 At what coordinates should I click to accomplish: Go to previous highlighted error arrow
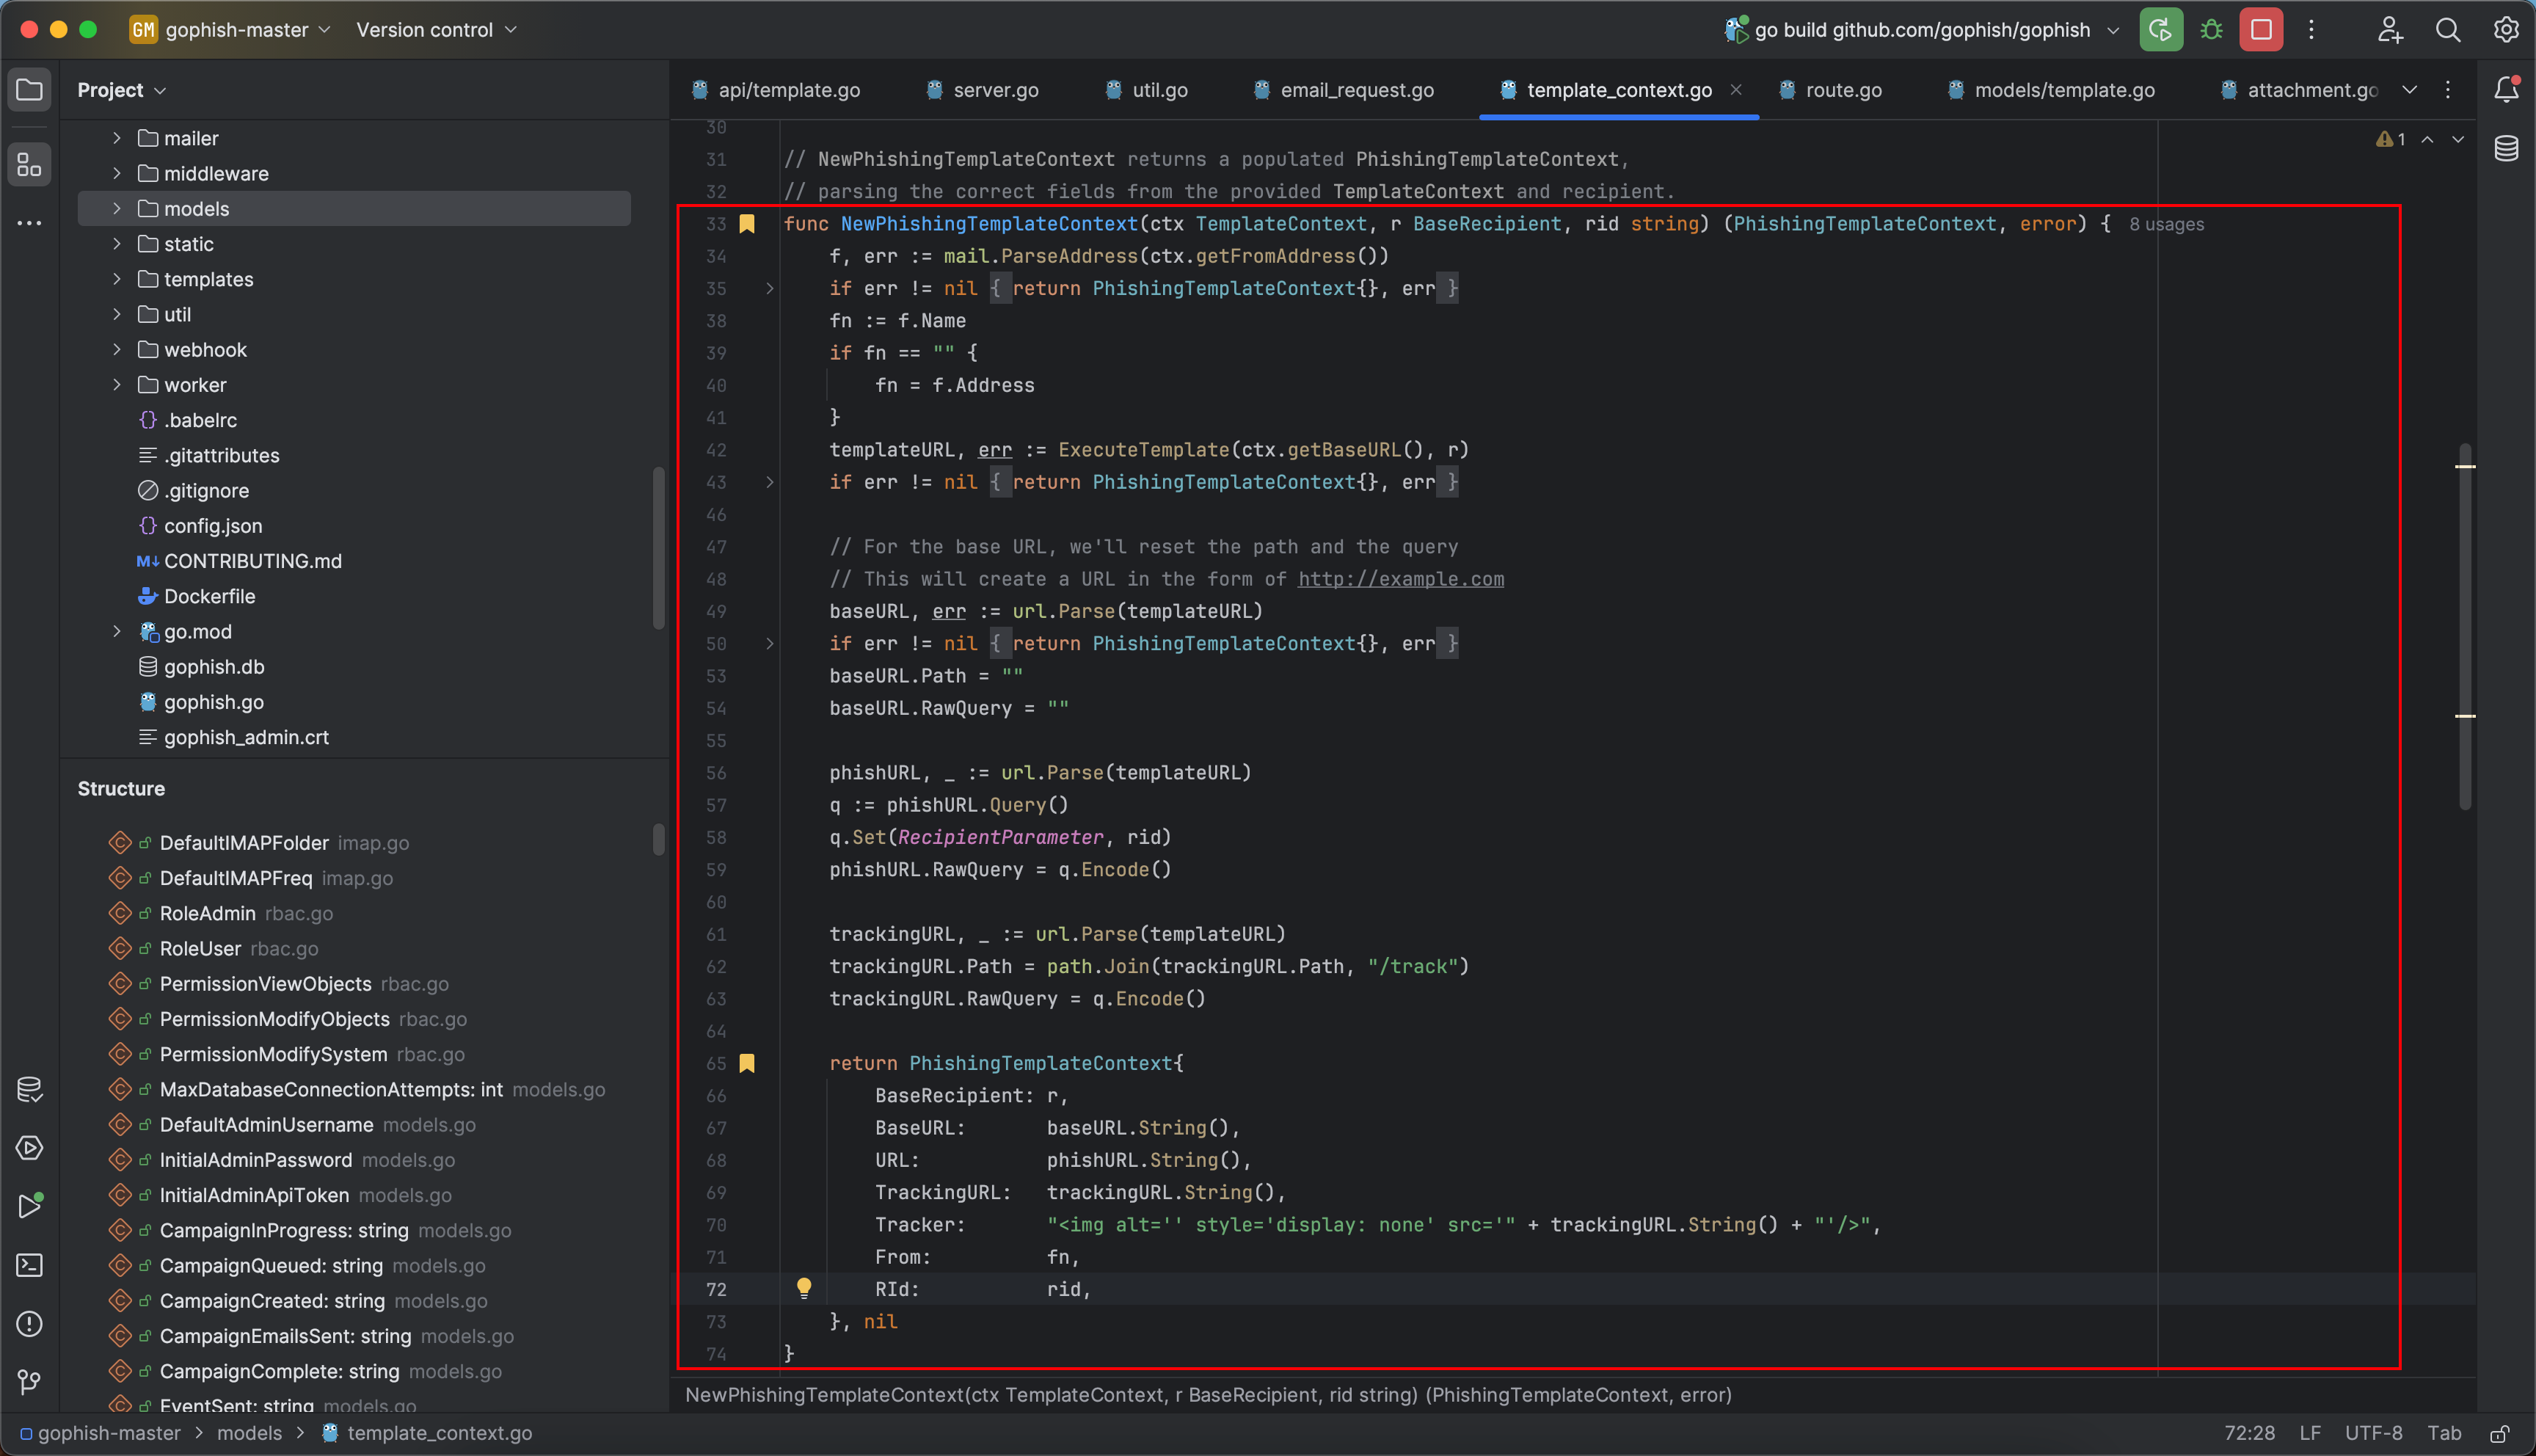tap(2427, 139)
